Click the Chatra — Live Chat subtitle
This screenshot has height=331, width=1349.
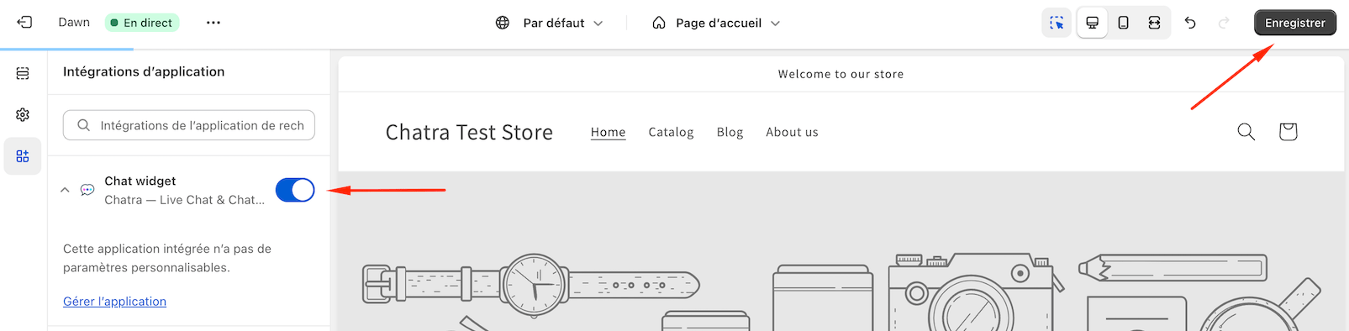click(184, 200)
